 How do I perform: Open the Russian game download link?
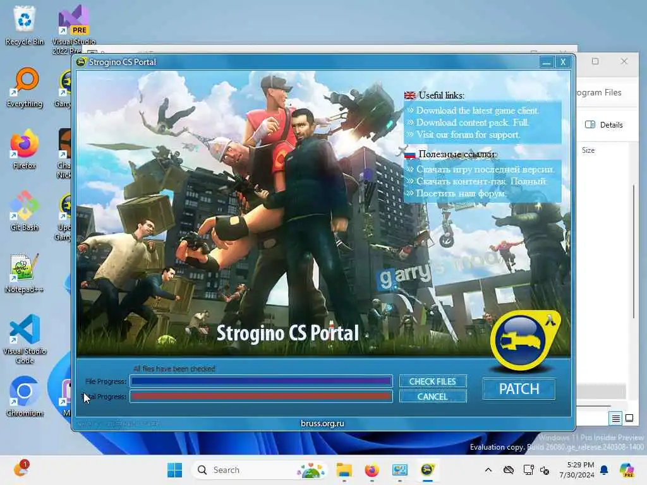click(x=486, y=169)
